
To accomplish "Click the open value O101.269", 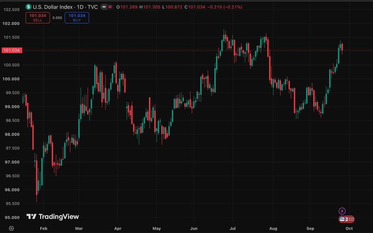I will pos(127,7).
